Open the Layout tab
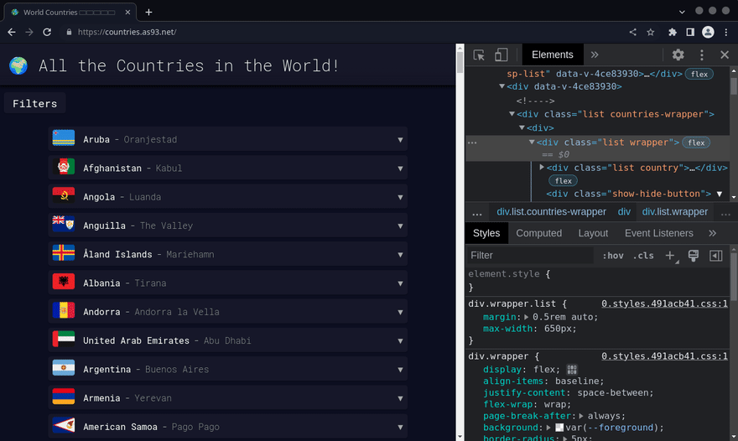This screenshot has height=441, width=738. 593,233
